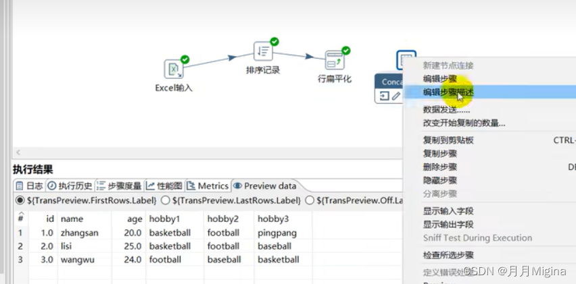Select the 排序记录 step icon

[263, 51]
